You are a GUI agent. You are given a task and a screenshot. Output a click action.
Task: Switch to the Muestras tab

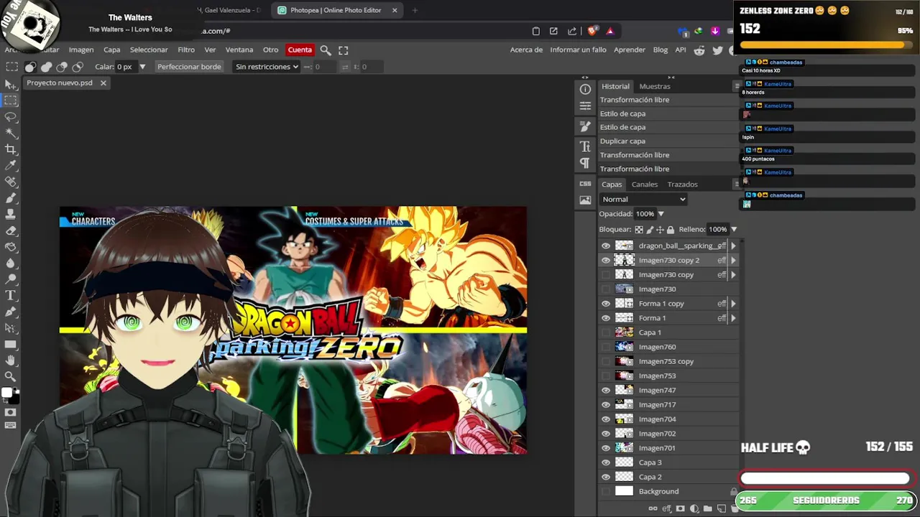point(655,86)
